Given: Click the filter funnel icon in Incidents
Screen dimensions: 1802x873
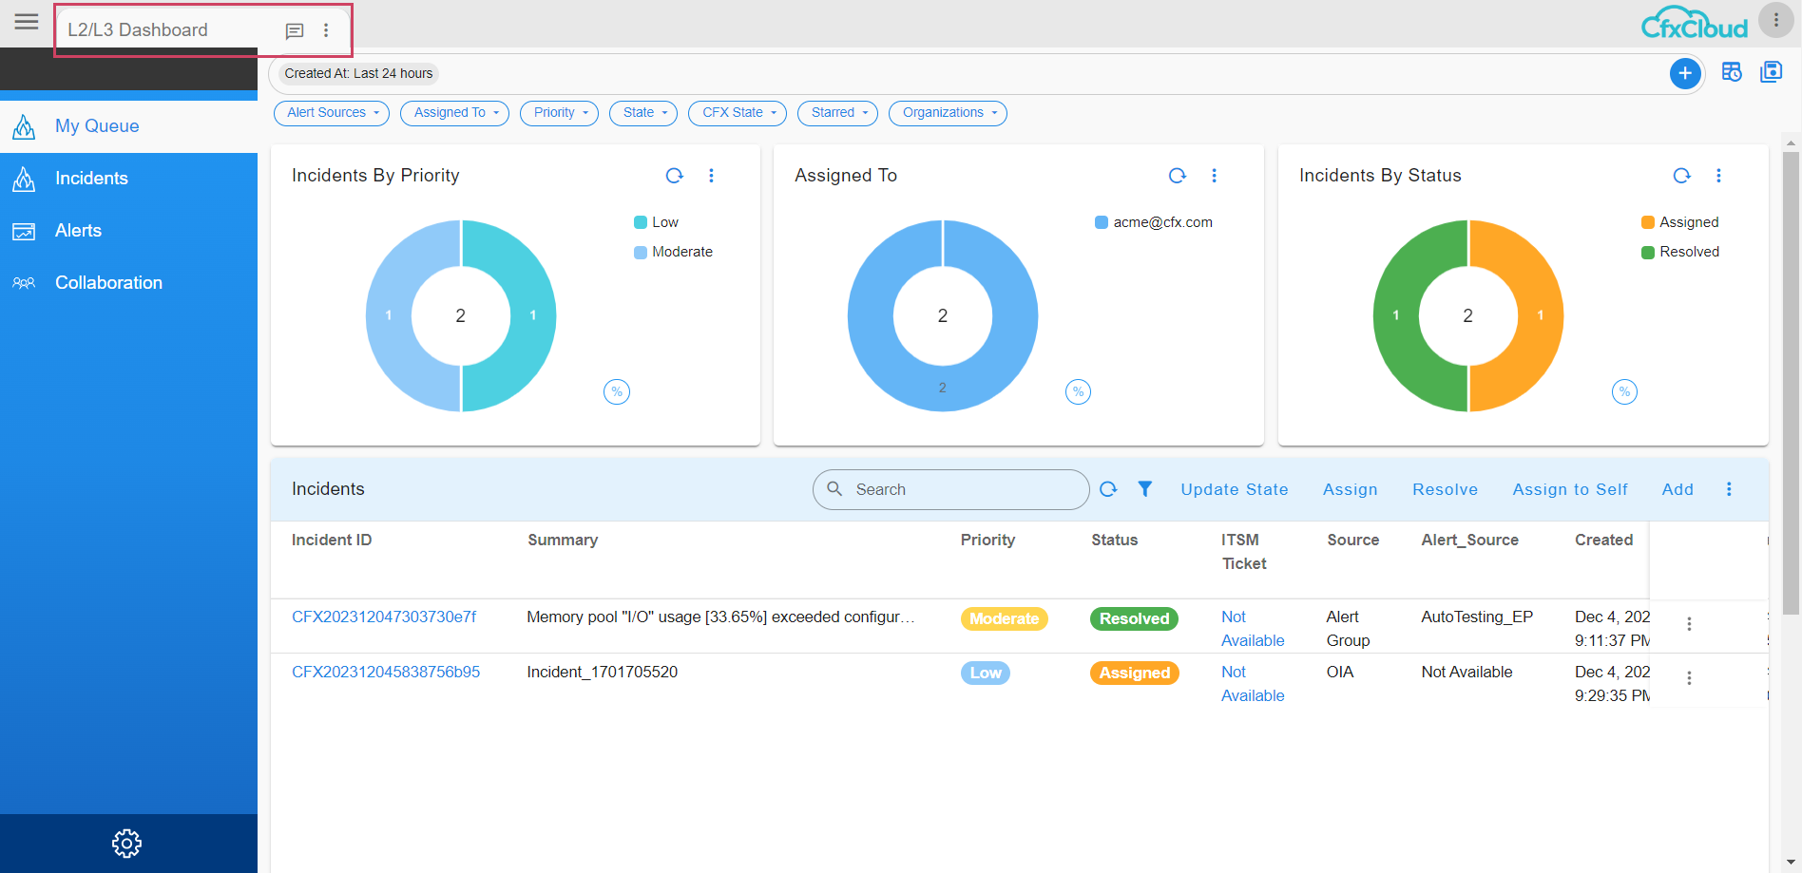Looking at the screenshot, I should [x=1145, y=489].
